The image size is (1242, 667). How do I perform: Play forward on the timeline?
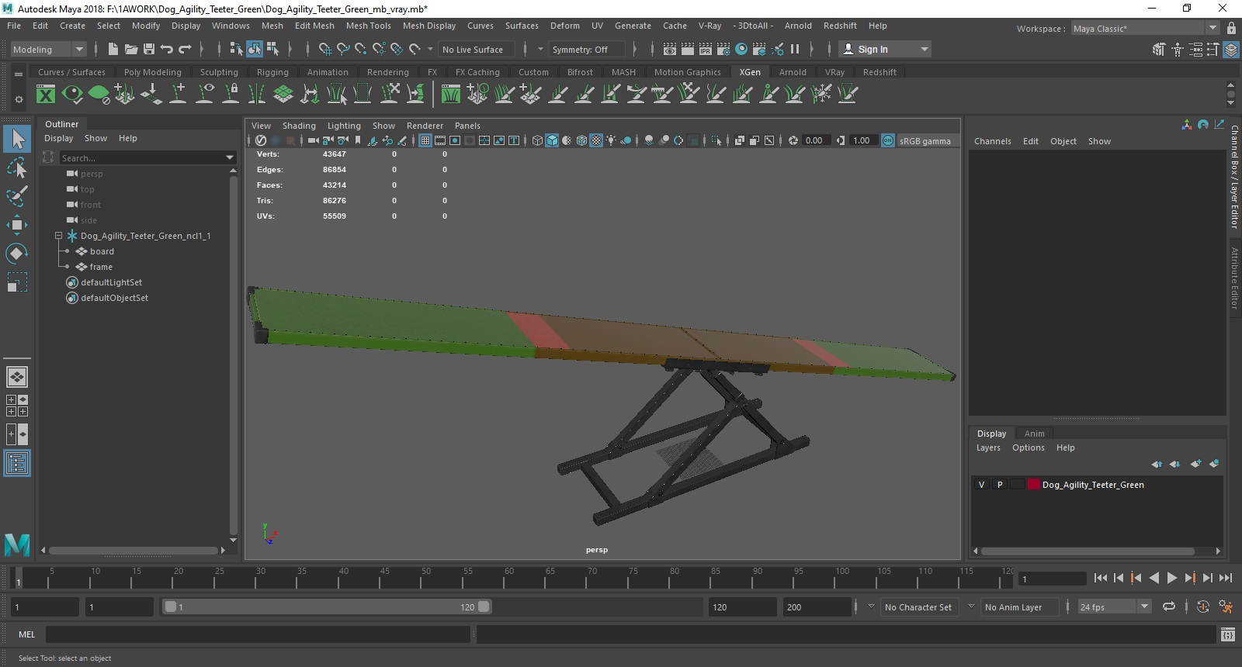(x=1172, y=578)
